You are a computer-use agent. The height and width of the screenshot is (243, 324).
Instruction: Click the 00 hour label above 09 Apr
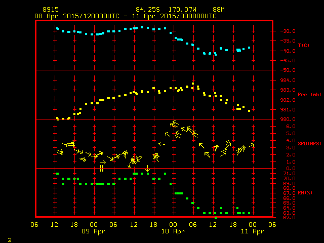point(94,225)
